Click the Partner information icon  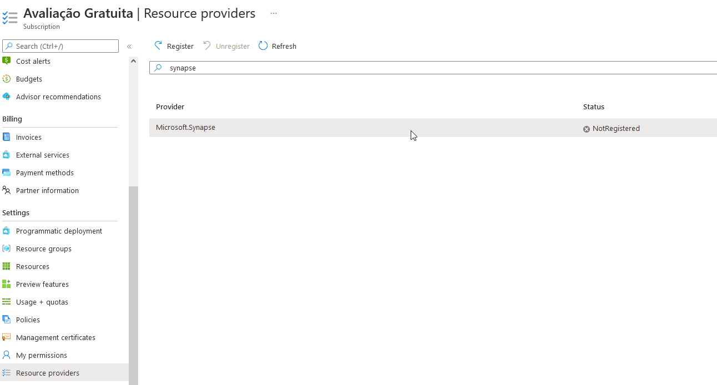(7, 190)
